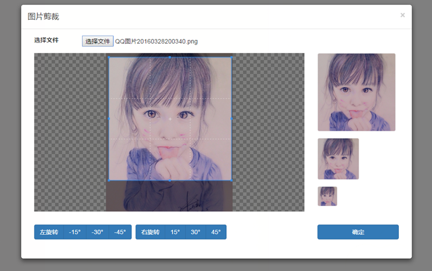Click the top-right crop box corner handle
This screenshot has height=271, width=432.
pyautogui.click(x=231, y=58)
